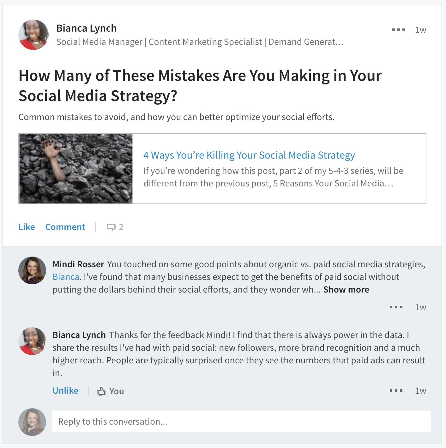Click the Reply to this conversation field
This screenshot has width=446, height=448.
pos(241,421)
